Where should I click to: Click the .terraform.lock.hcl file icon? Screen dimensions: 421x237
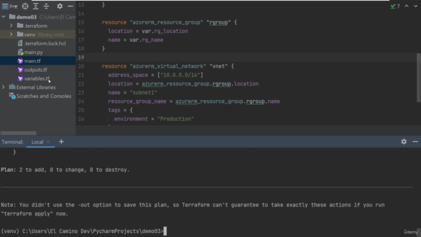20,43
